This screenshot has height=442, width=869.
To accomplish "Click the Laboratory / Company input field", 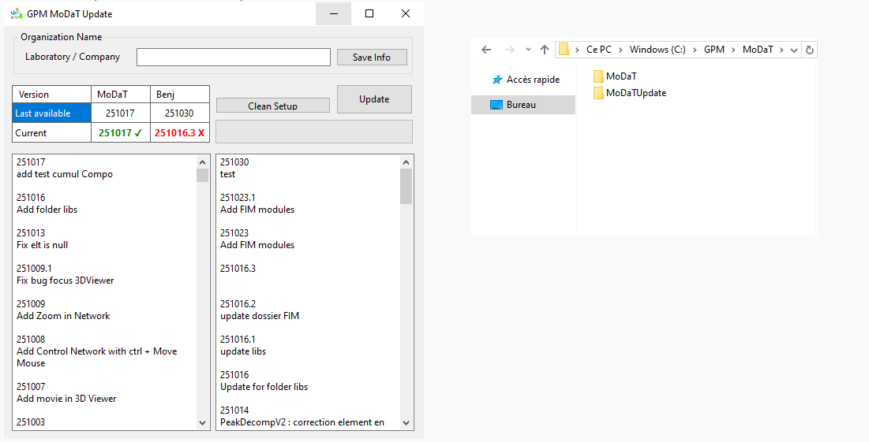I will [x=234, y=57].
